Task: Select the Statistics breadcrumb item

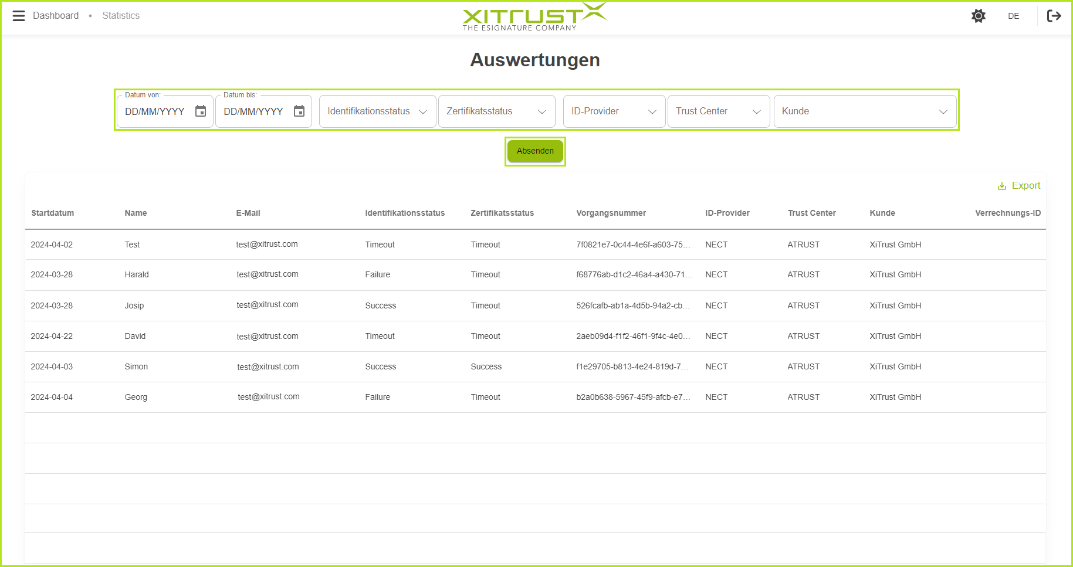Action: click(121, 16)
